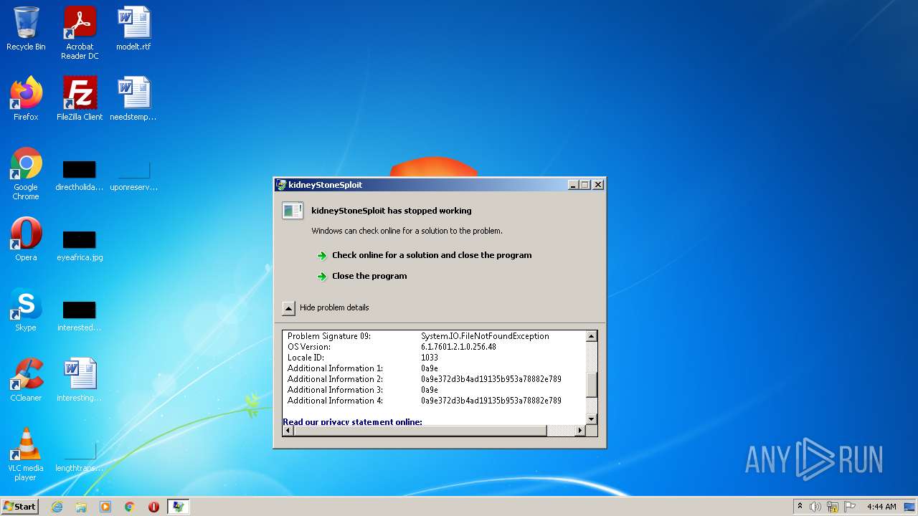Open the media player taskbar icon
The width and height of the screenshot is (918, 516).
(x=105, y=507)
